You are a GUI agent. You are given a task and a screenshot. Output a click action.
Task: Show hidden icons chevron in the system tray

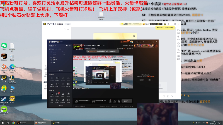click(x=191, y=123)
